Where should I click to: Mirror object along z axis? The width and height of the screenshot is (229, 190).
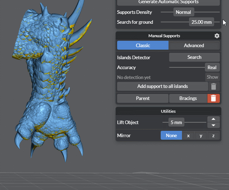click(213, 136)
